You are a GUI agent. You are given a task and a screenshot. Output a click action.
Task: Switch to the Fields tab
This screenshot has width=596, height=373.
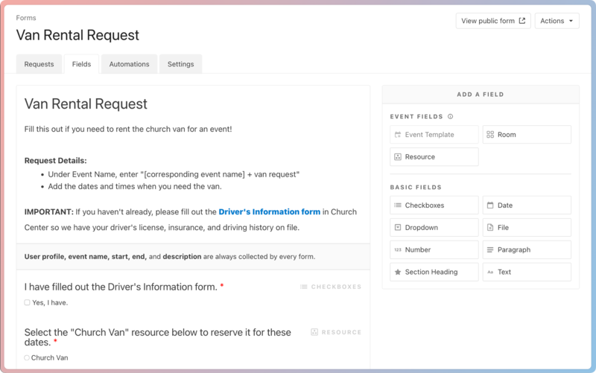tap(81, 64)
